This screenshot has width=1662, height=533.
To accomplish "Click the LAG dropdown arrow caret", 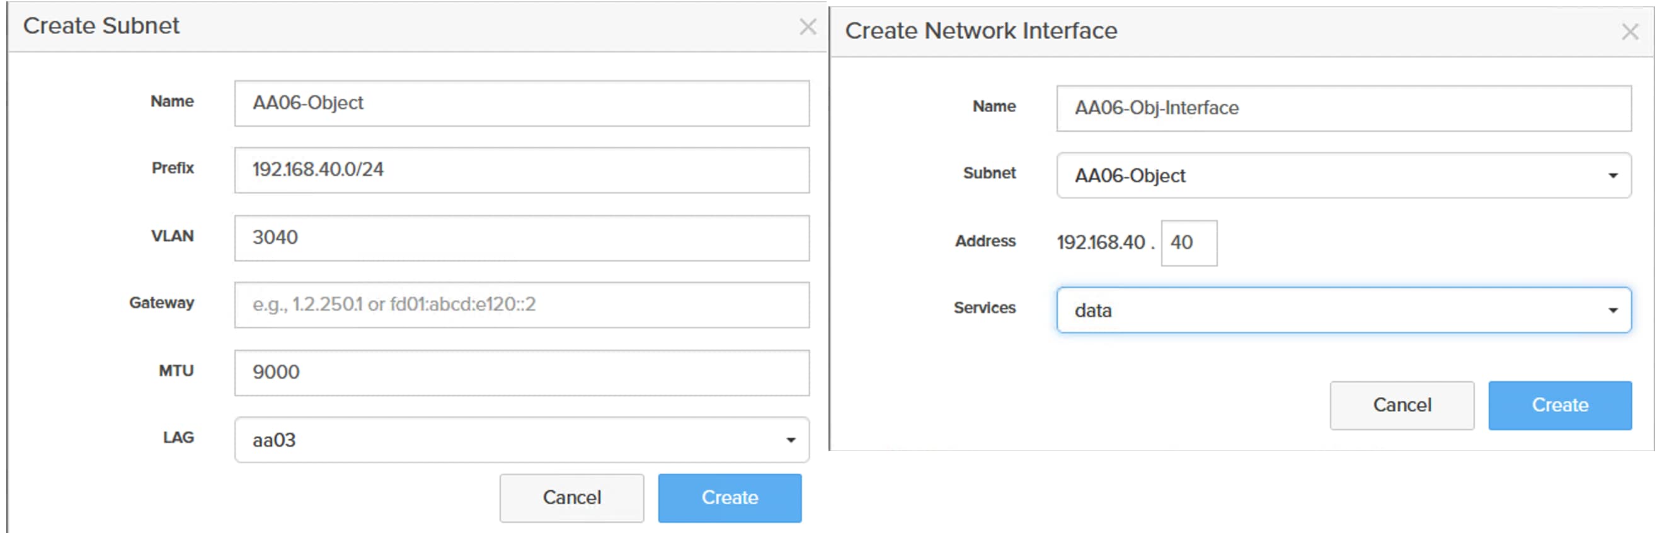I will (790, 440).
